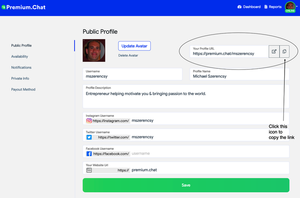Click the https://instagram.com/ prefix text
Viewport: 300px width, 198px height.
[111, 121]
